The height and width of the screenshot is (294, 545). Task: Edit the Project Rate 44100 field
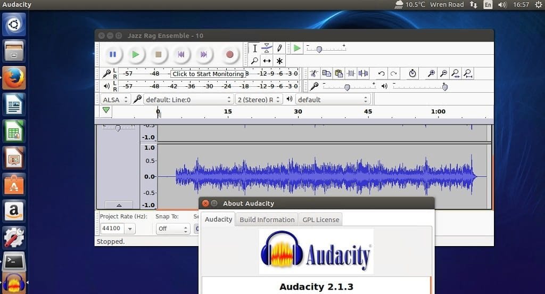111,228
